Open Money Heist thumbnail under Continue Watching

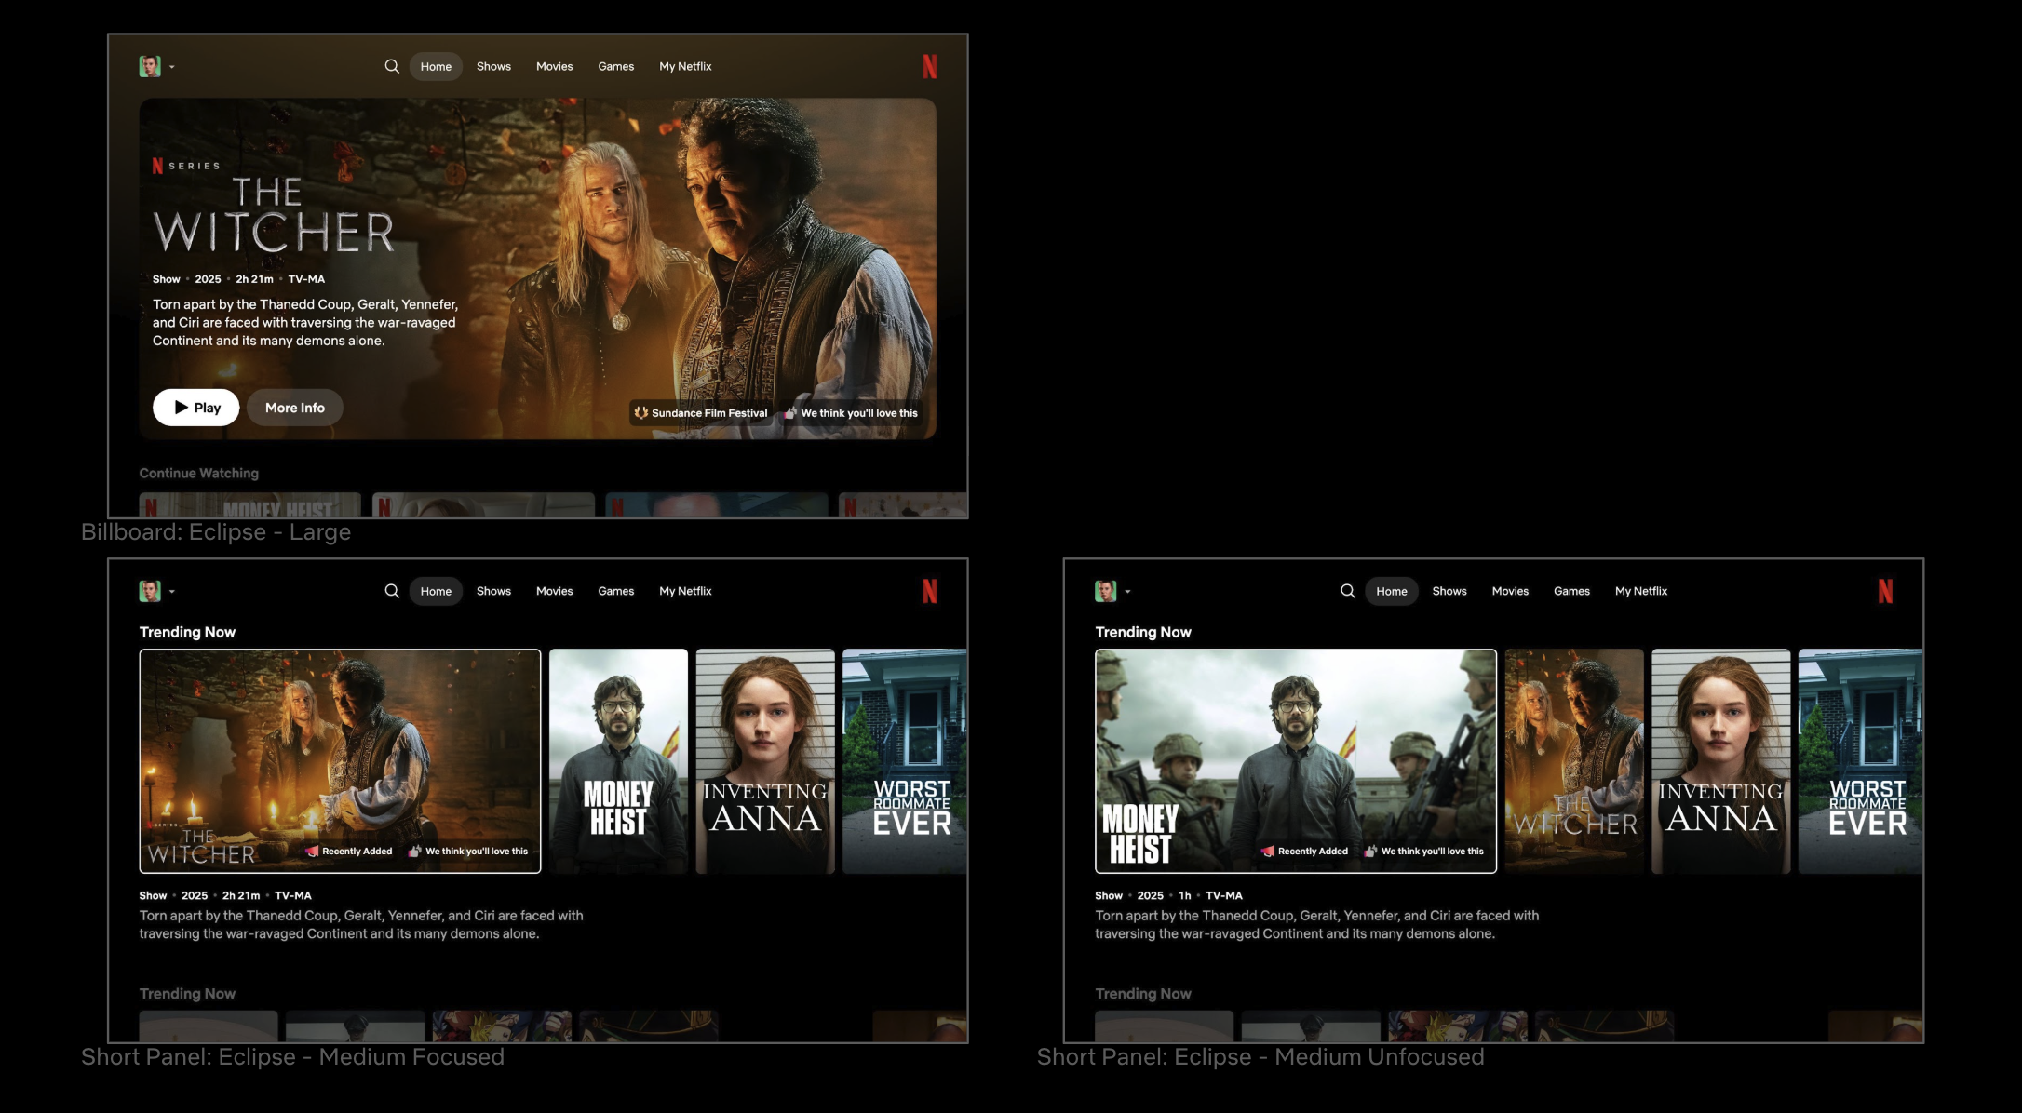pos(249,504)
